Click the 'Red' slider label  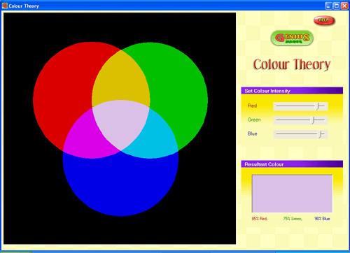coord(252,106)
